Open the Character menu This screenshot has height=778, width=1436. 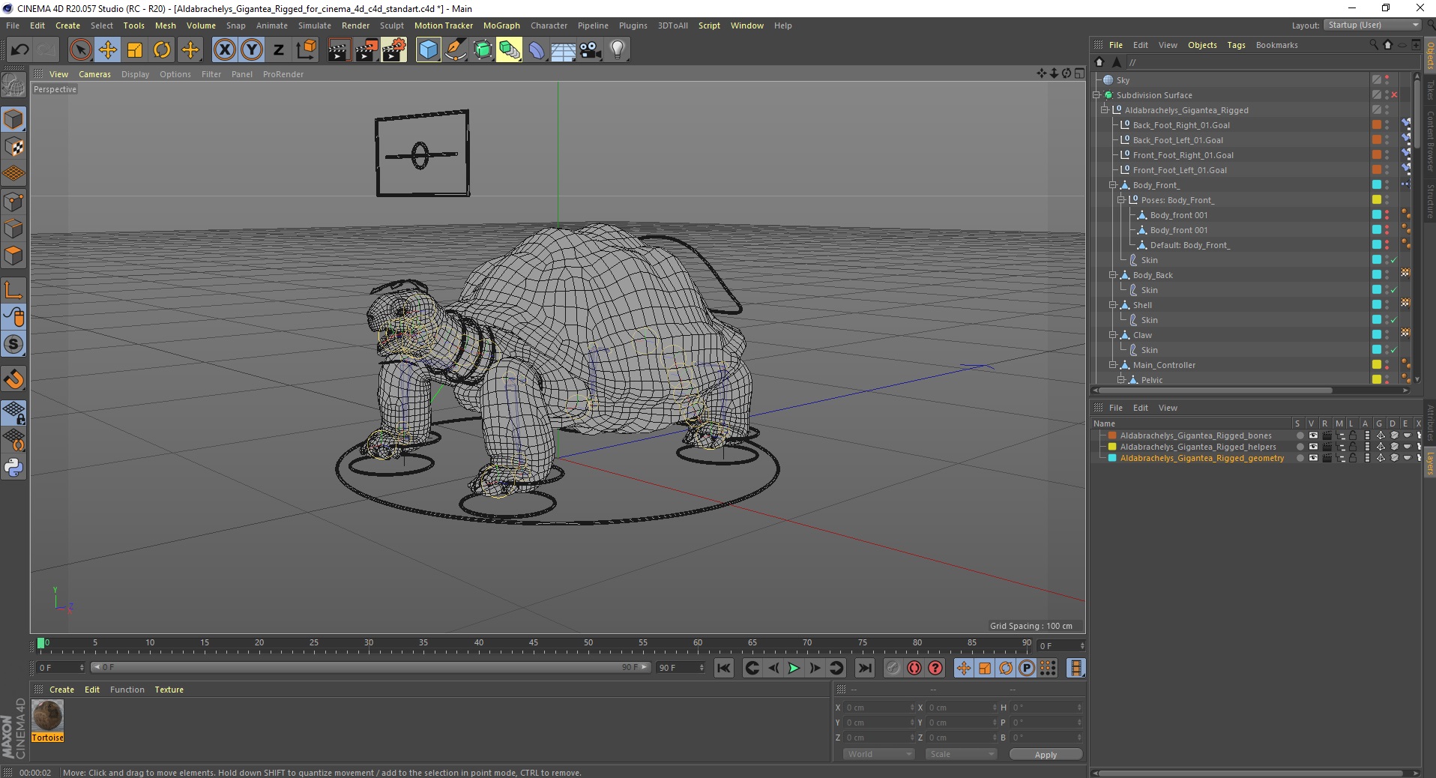click(549, 25)
